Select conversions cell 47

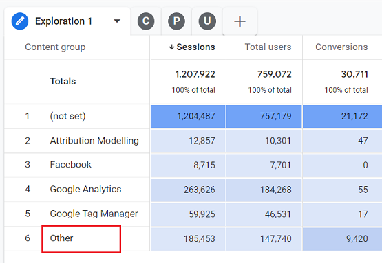tap(342, 141)
